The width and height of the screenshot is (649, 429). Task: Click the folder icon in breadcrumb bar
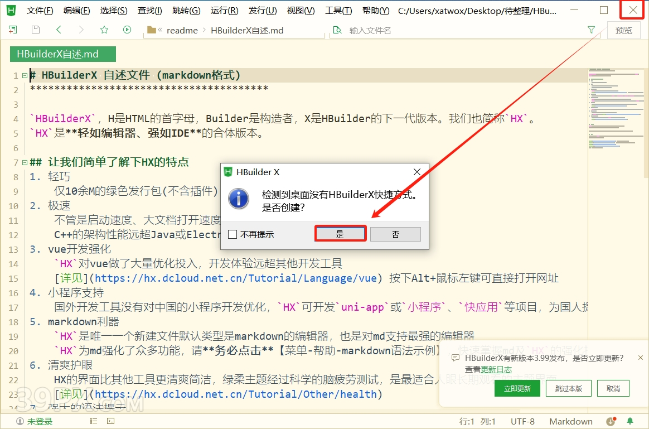152,30
